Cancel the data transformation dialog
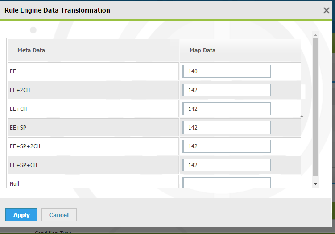 click(x=59, y=215)
